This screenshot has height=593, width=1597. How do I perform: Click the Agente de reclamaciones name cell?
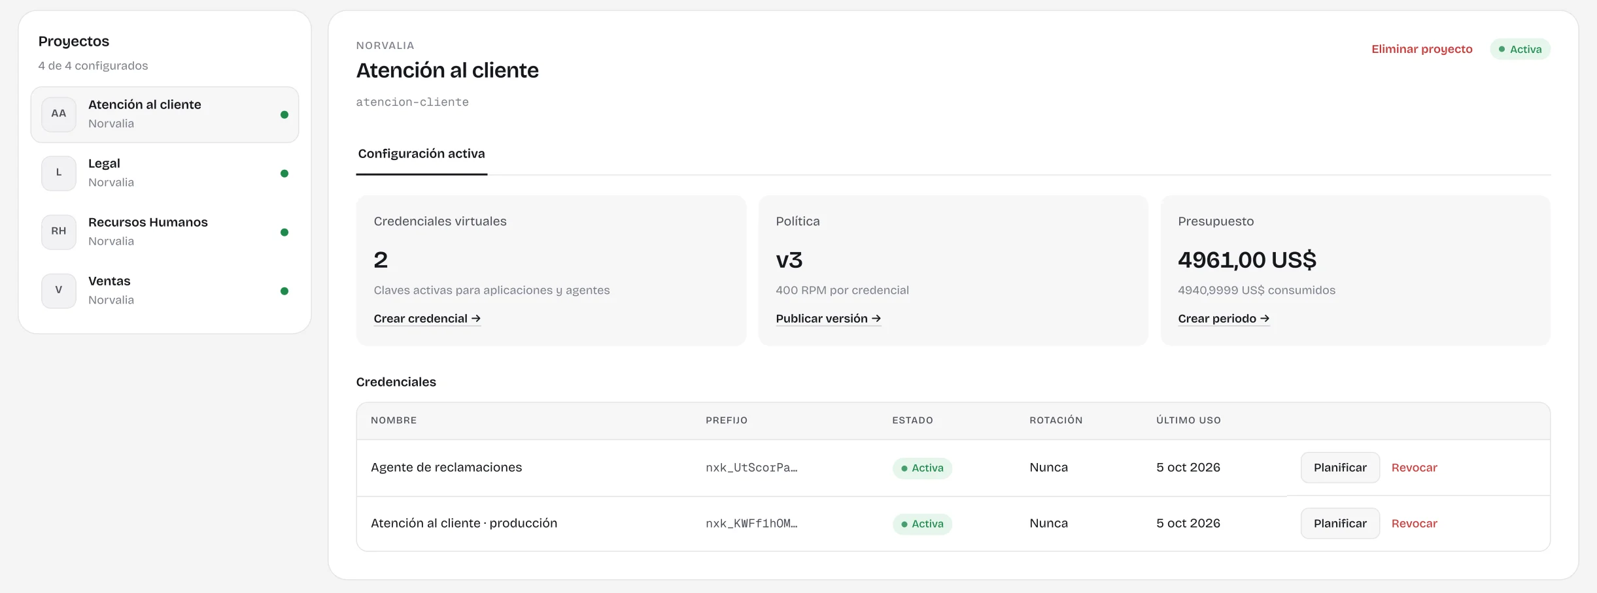click(447, 468)
